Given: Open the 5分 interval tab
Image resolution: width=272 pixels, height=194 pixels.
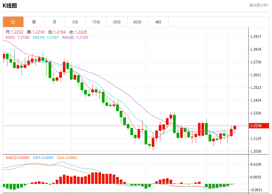Looking at the screenshot, I should (x=75, y=22).
